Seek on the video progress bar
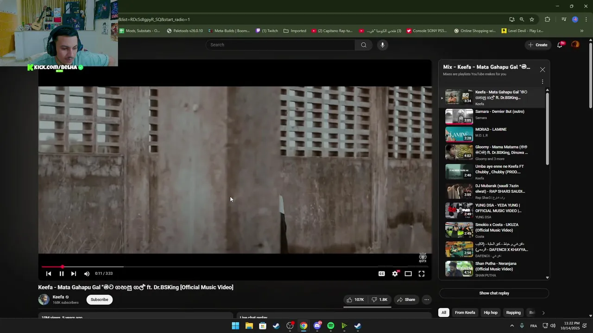Viewport: 593px width, 333px height. coord(235,267)
